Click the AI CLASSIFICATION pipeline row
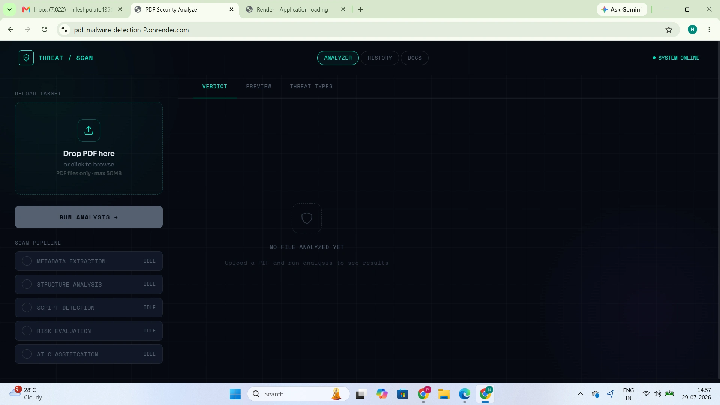Image resolution: width=720 pixels, height=405 pixels. tap(89, 354)
